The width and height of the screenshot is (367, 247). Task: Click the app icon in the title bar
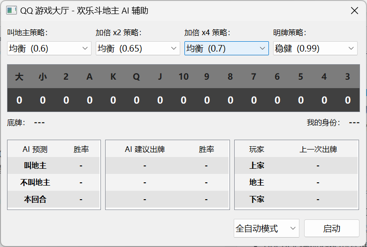(x=11, y=10)
